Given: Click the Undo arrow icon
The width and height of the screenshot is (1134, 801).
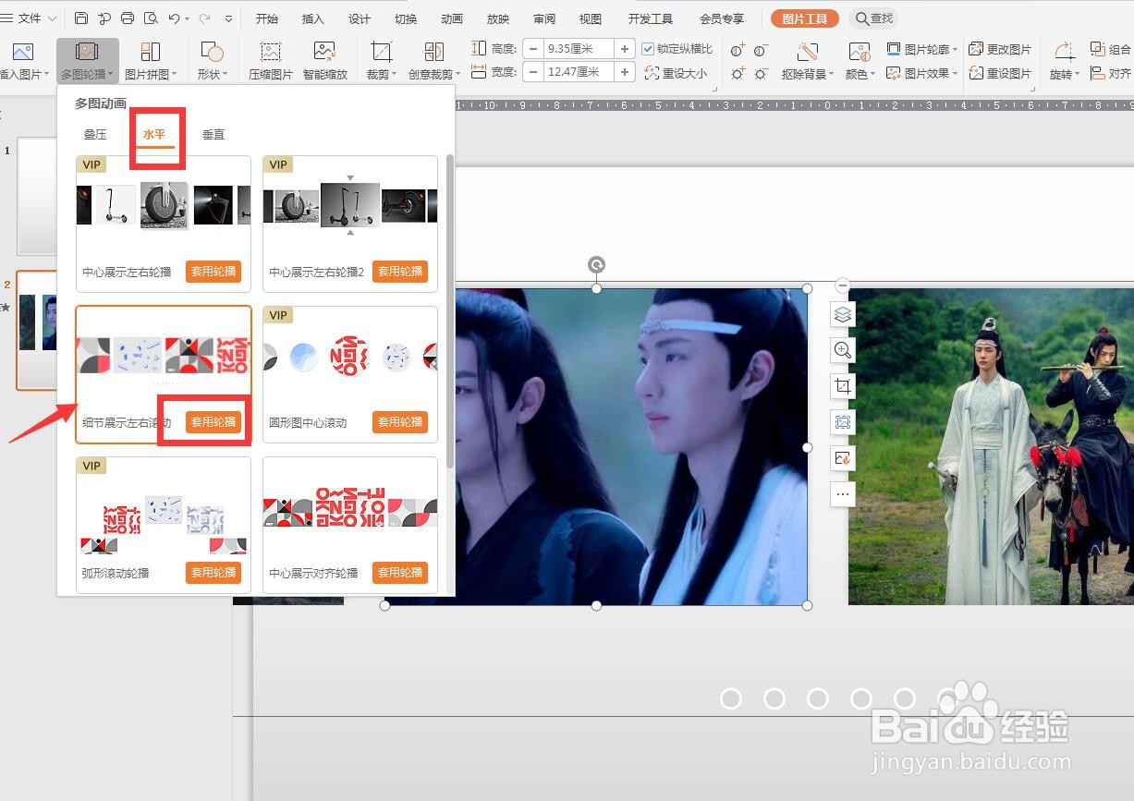Looking at the screenshot, I should coord(174,18).
